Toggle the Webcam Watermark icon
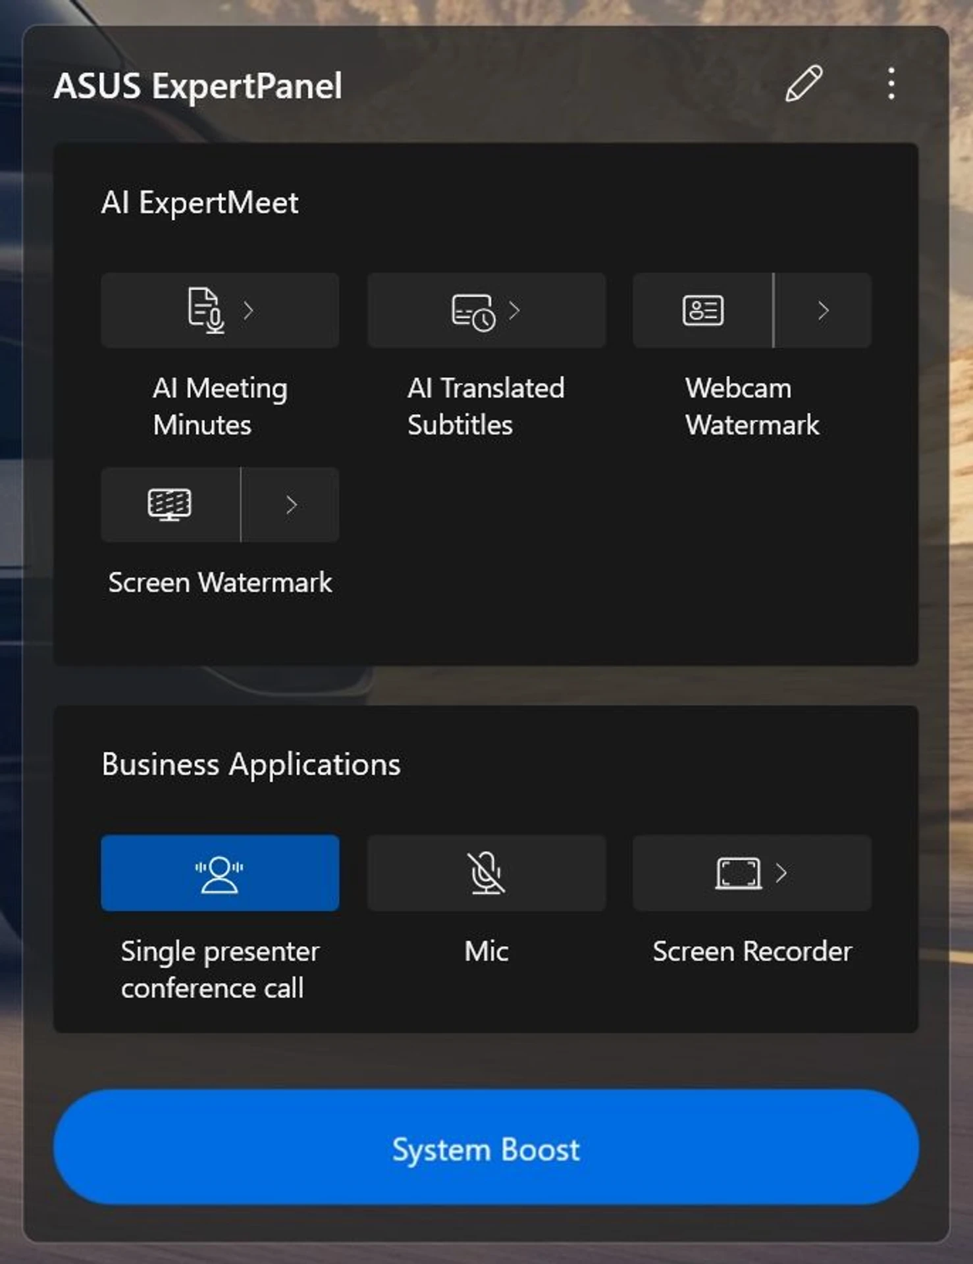The width and height of the screenshot is (973, 1264). tap(702, 310)
